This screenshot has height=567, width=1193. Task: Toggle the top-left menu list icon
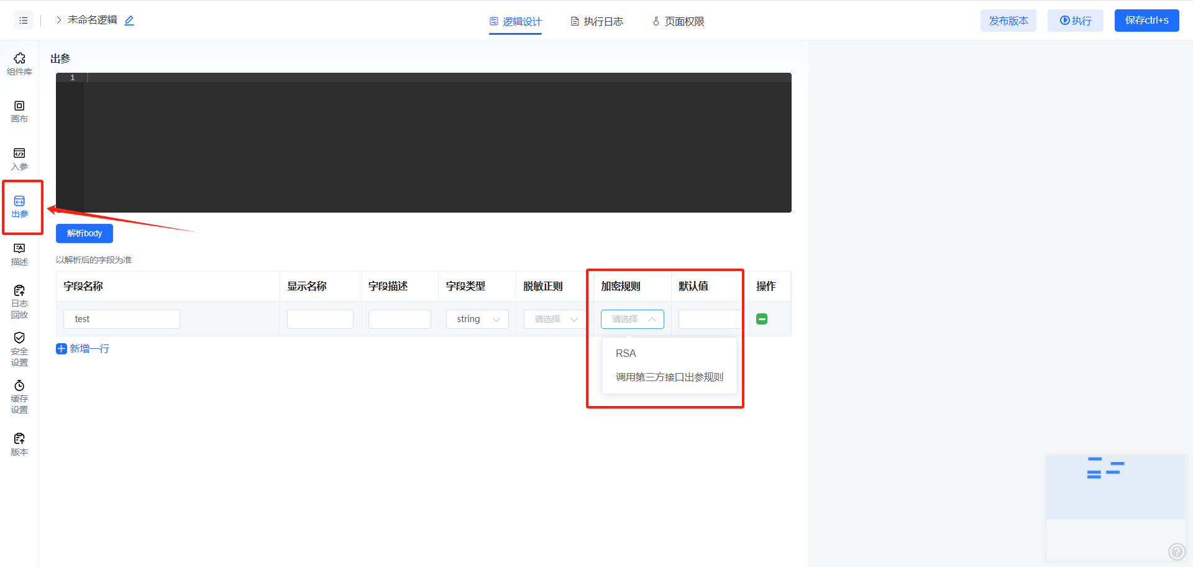click(24, 21)
